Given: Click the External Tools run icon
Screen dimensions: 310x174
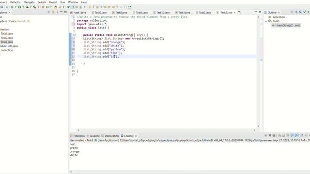Looking at the screenshot, I should [x=34, y=7].
